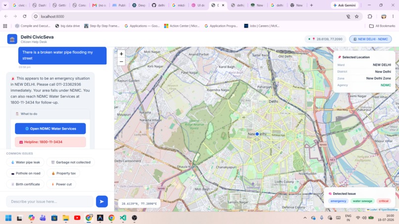Bookmark this page with the star icon
Image resolution: width=399 pixels, height=224 pixels.
[357, 16]
